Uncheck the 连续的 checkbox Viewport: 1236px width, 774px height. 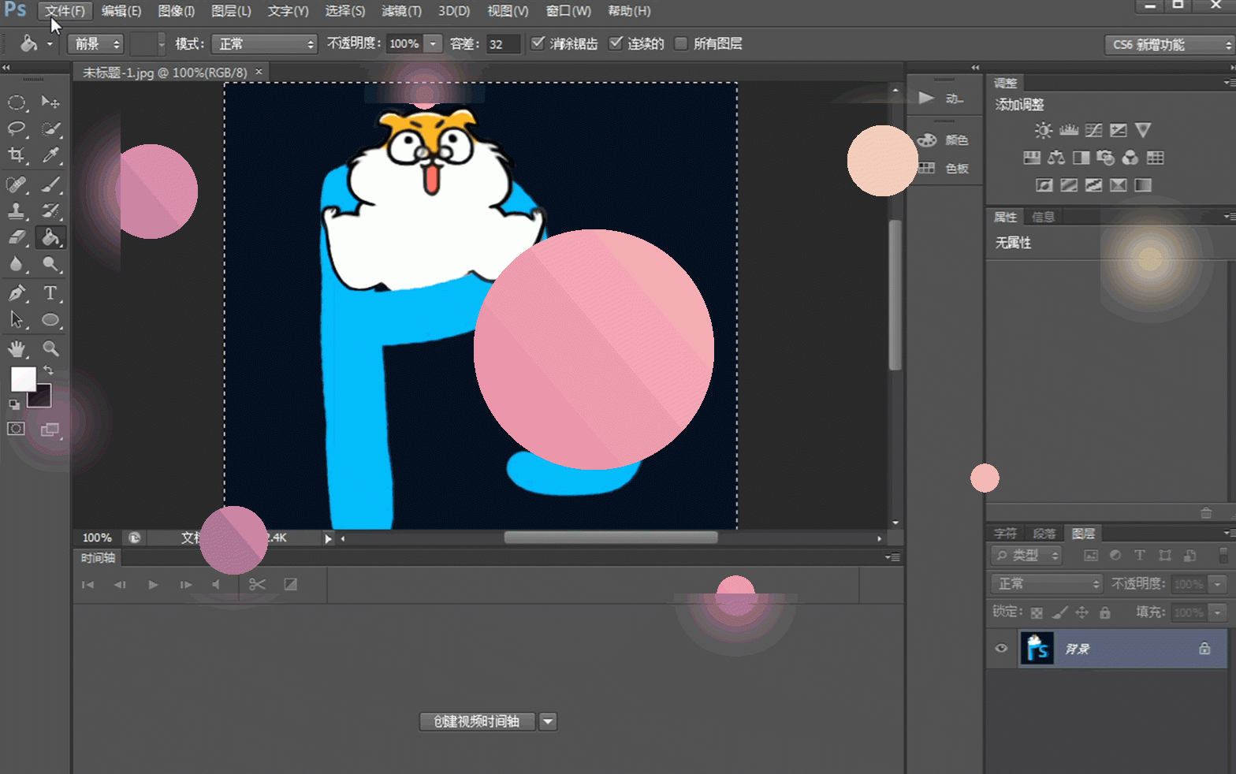click(616, 43)
